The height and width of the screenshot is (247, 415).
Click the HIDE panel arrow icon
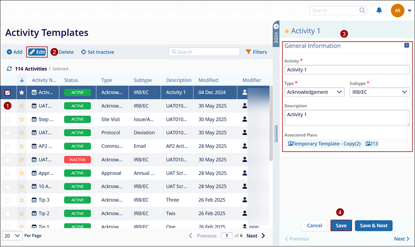[x=276, y=27]
